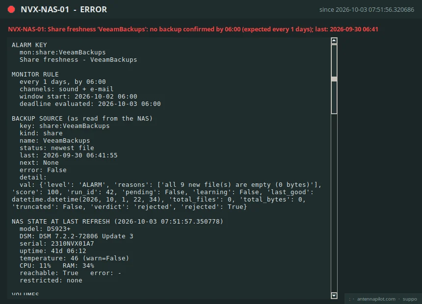422x304 pixels.
Task: Click the 'since 2026-10-03 07:51:56.320686' timestamp
Action: tap(367, 10)
